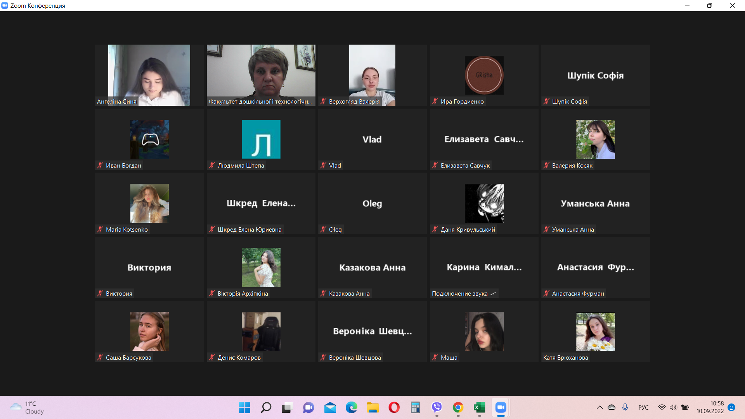Open the 11°C Cloudy weather widget
Viewport: 745px width, 419px height.
coord(27,407)
